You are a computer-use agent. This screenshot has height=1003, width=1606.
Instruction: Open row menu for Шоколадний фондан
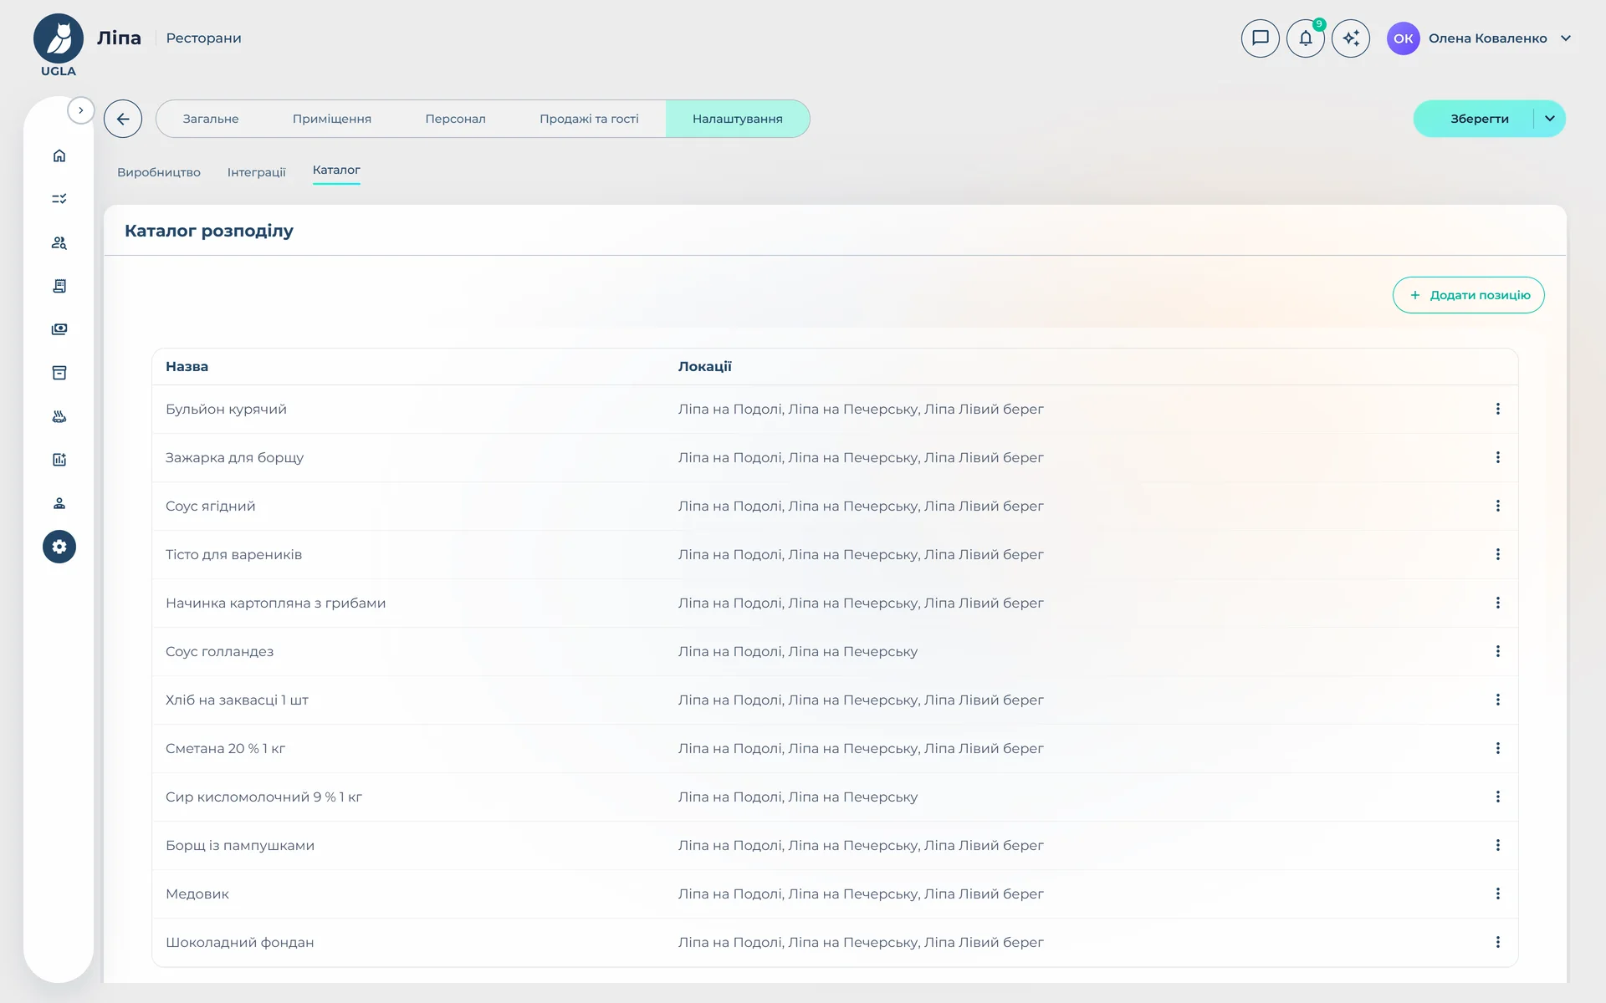pos(1498,942)
